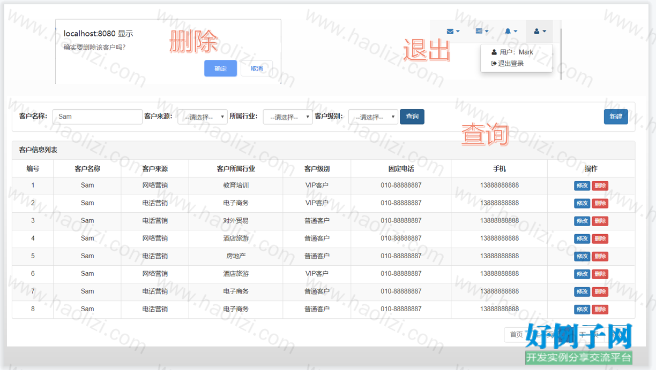The image size is (656, 370).
Task: Click the 操作 column header
Action: [591, 168]
